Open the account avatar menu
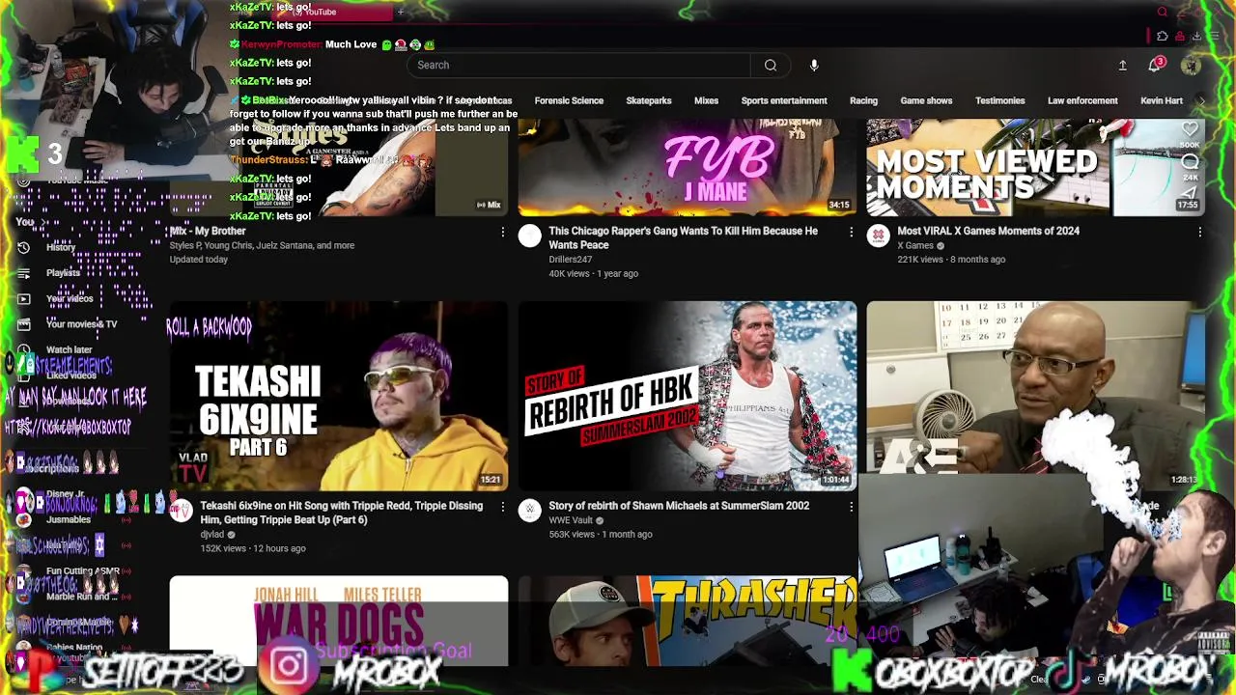Image resolution: width=1236 pixels, height=695 pixels. tap(1191, 65)
